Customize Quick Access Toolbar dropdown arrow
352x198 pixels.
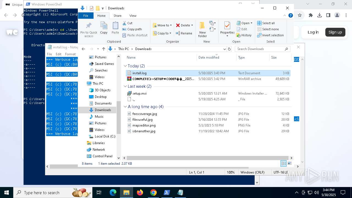(x=103, y=8)
